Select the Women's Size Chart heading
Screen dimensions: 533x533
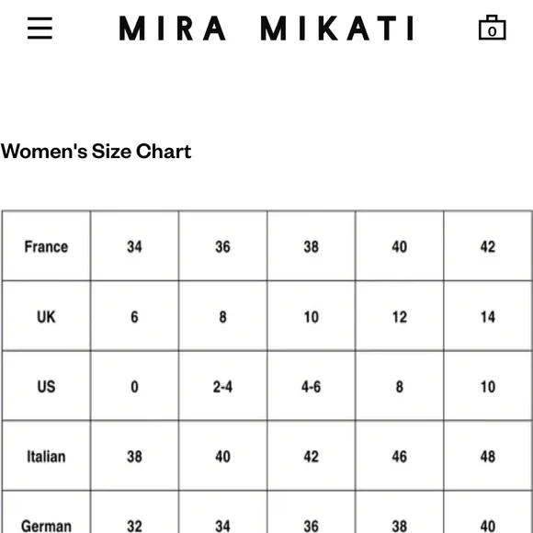[96, 152]
